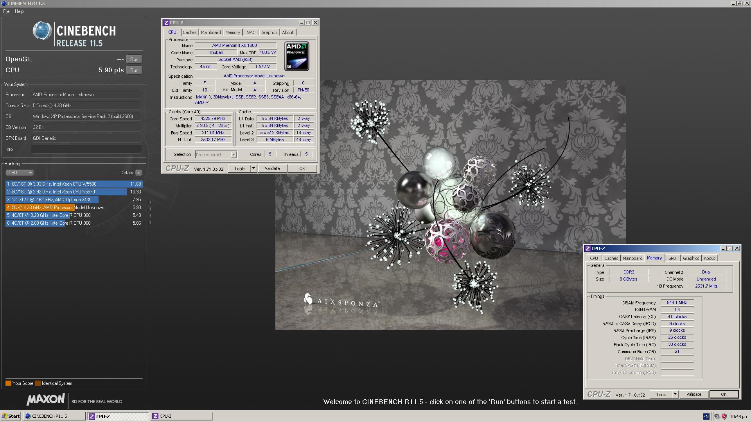This screenshot has width=751, height=422.
Task: Click the AMD Phenom II processor logo
Action: tap(297, 56)
